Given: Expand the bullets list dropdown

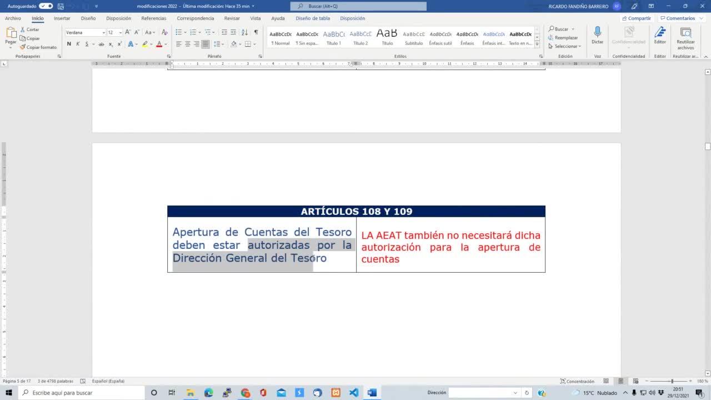Looking at the screenshot, I should 184,32.
